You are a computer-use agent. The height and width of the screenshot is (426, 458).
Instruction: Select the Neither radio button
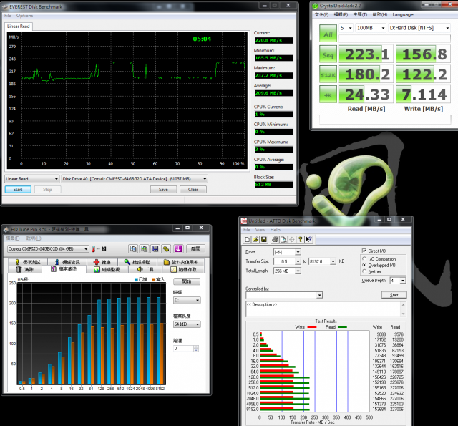364,271
